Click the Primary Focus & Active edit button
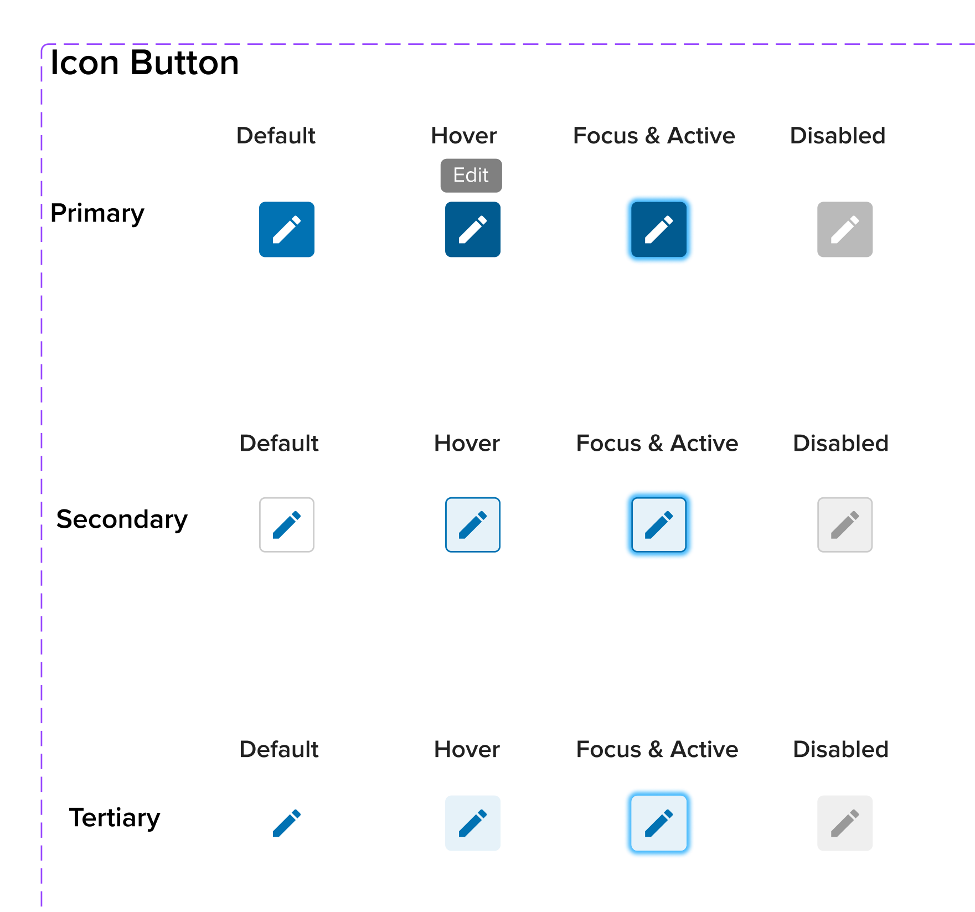This screenshot has height=912, width=975. coord(659,229)
